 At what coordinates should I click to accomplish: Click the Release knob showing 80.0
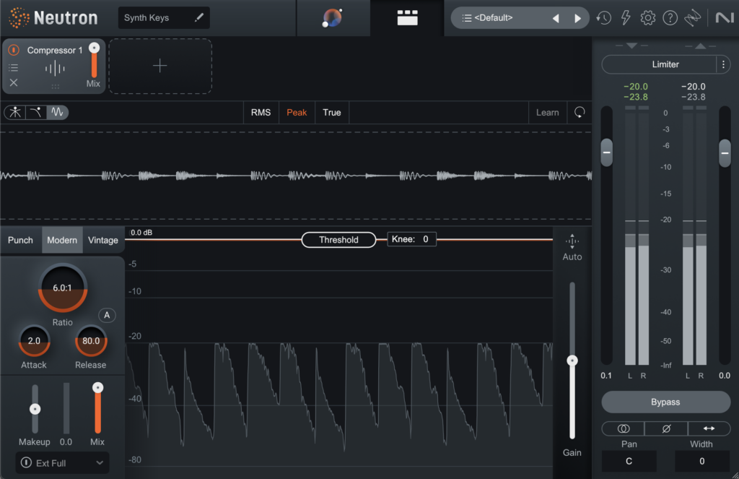[x=91, y=341]
